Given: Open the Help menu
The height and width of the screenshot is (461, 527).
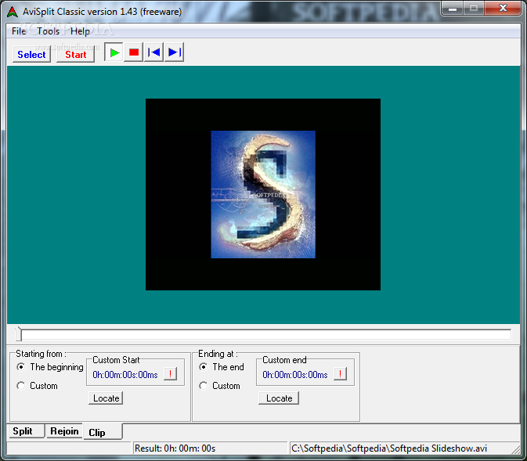Looking at the screenshot, I should tap(80, 31).
